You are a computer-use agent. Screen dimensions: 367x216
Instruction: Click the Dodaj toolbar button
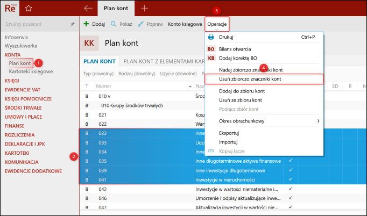click(x=94, y=24)
